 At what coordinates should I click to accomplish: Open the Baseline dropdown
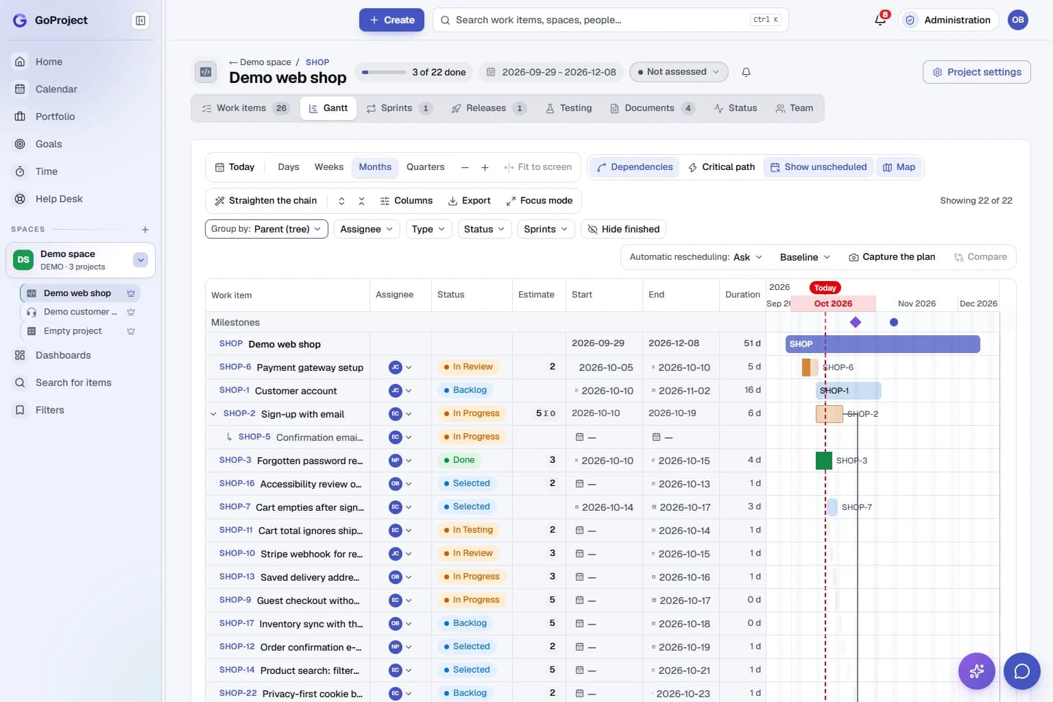pos(805,257)
